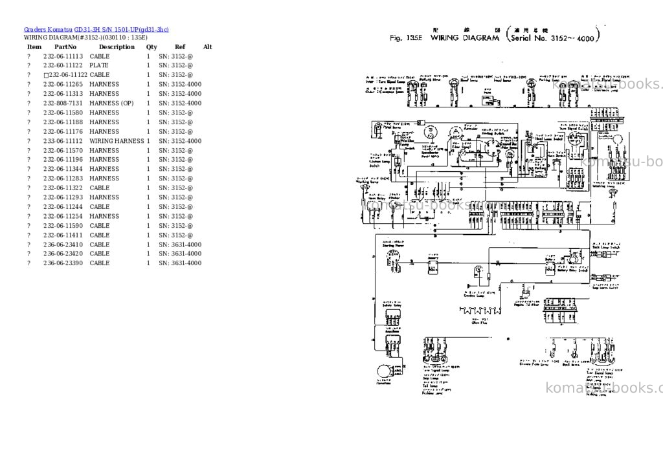The height and width of the screenshot is (469, 663).
Task: Tick the checkbox beside part 232-06-11122
Action: [x=46, y=75]
